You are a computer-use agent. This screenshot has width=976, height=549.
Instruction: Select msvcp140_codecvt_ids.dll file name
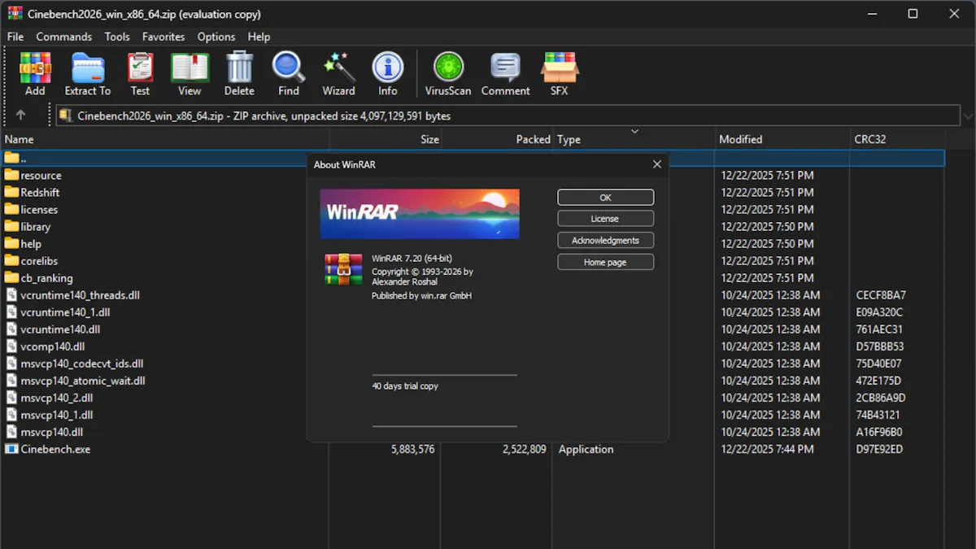[x=81, y=363]
